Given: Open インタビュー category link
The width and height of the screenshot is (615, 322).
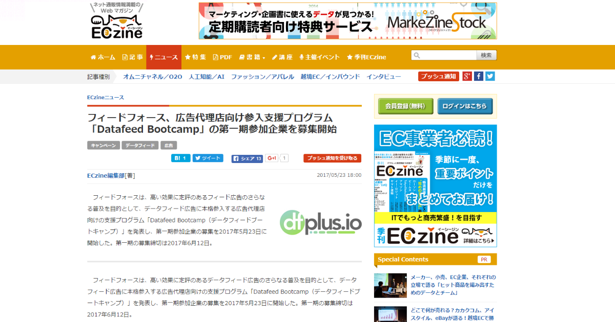Looking at the screenshot, I should point(383,77).
